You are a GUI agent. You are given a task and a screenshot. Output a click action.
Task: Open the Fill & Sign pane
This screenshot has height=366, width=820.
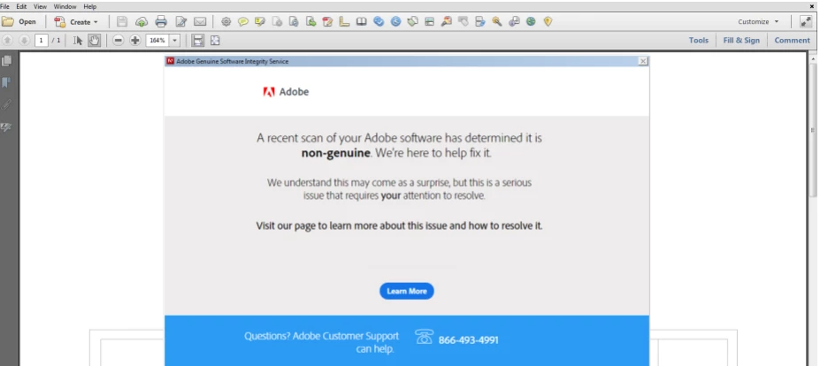pyautogui.click(x=741, y=41)
